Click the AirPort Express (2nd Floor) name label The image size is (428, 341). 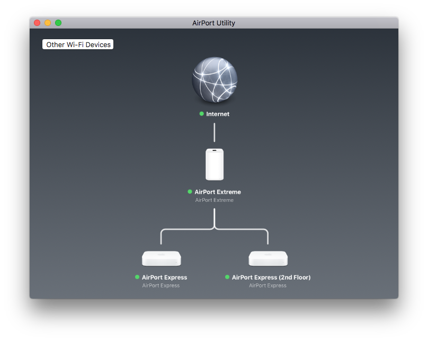tap(271, 277)
